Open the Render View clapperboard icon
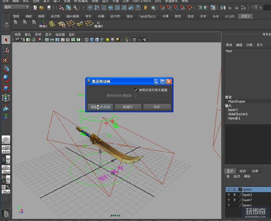 click(223, 8)
